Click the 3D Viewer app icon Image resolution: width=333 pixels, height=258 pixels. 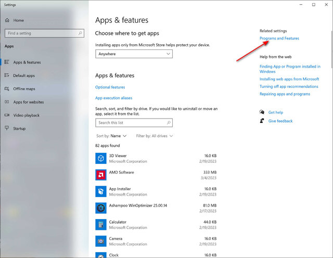[101, 158]
